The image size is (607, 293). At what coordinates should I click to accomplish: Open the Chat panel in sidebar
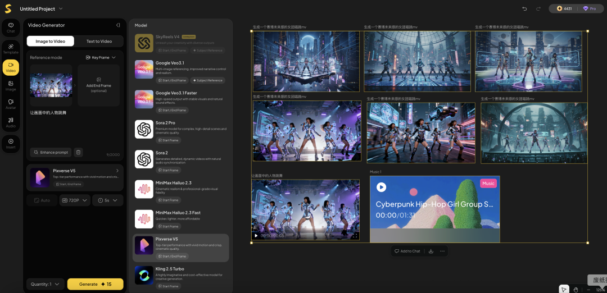coord(11,27)
